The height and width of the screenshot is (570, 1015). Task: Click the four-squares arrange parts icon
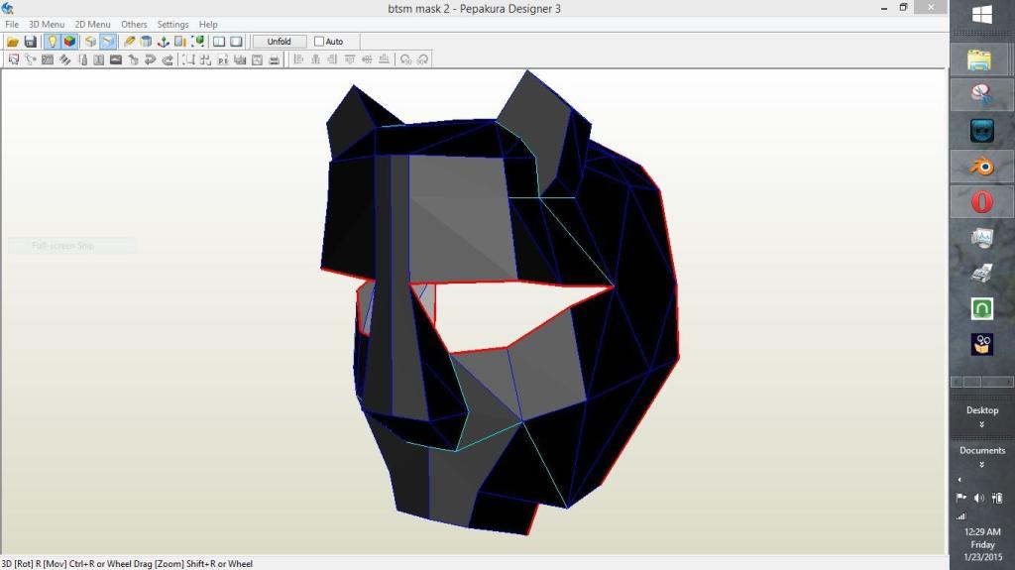point(206,59)
